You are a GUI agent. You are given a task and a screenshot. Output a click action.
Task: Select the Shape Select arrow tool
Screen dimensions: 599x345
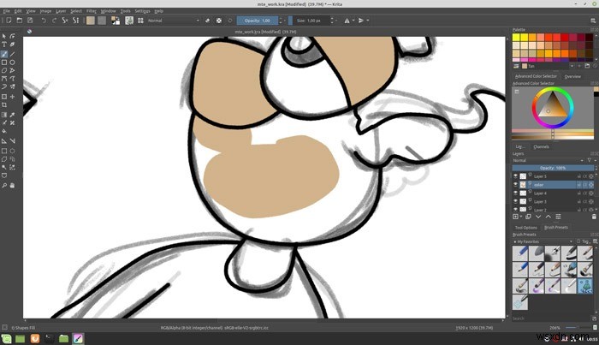pos(4,36)
